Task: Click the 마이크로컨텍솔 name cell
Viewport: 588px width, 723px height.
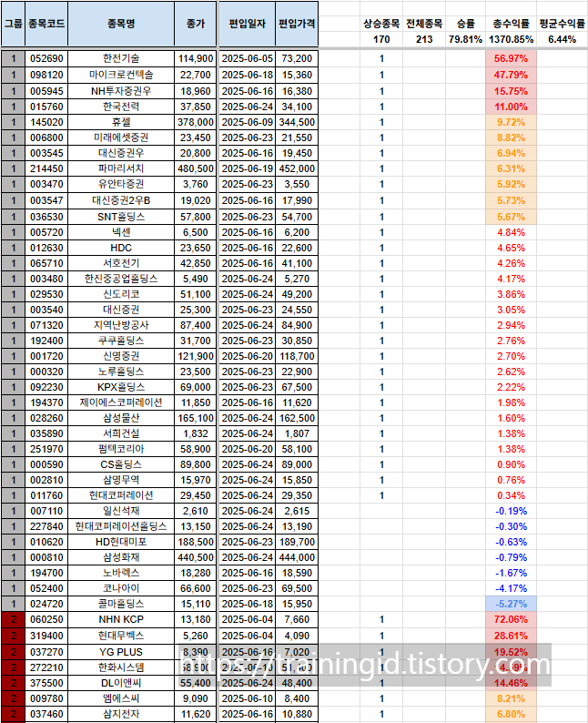Action: [x=121, y=75]
